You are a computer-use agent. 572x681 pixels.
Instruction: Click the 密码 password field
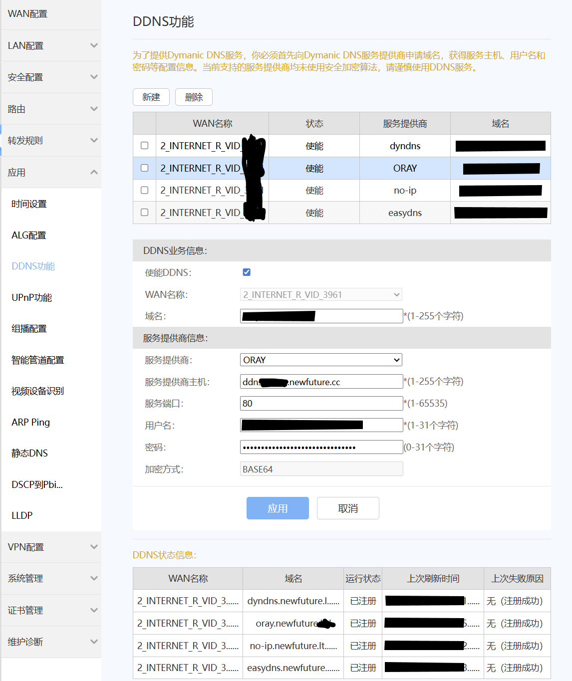(321, 447)
